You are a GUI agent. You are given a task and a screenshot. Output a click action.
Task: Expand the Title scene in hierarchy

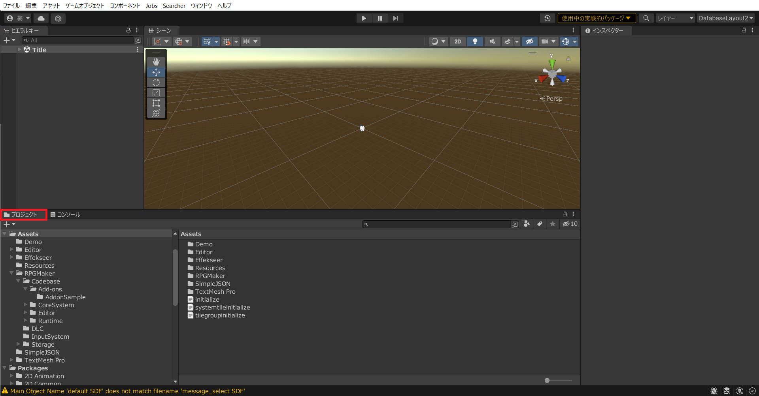tap(19, 50)
